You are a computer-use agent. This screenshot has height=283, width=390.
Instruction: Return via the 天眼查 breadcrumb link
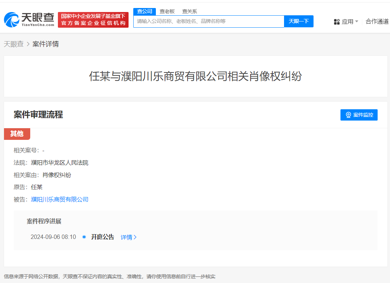point(13,44)
